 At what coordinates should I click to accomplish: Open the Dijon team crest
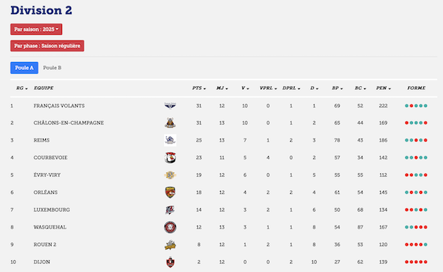(x=170, y=262)
